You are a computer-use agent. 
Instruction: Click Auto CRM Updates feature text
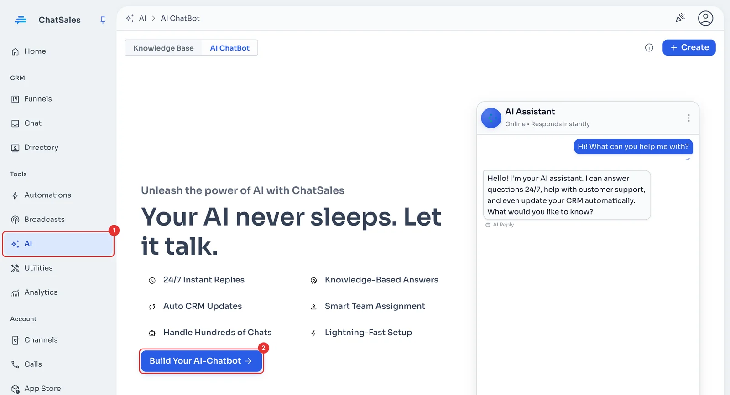(x=203, y=306)
